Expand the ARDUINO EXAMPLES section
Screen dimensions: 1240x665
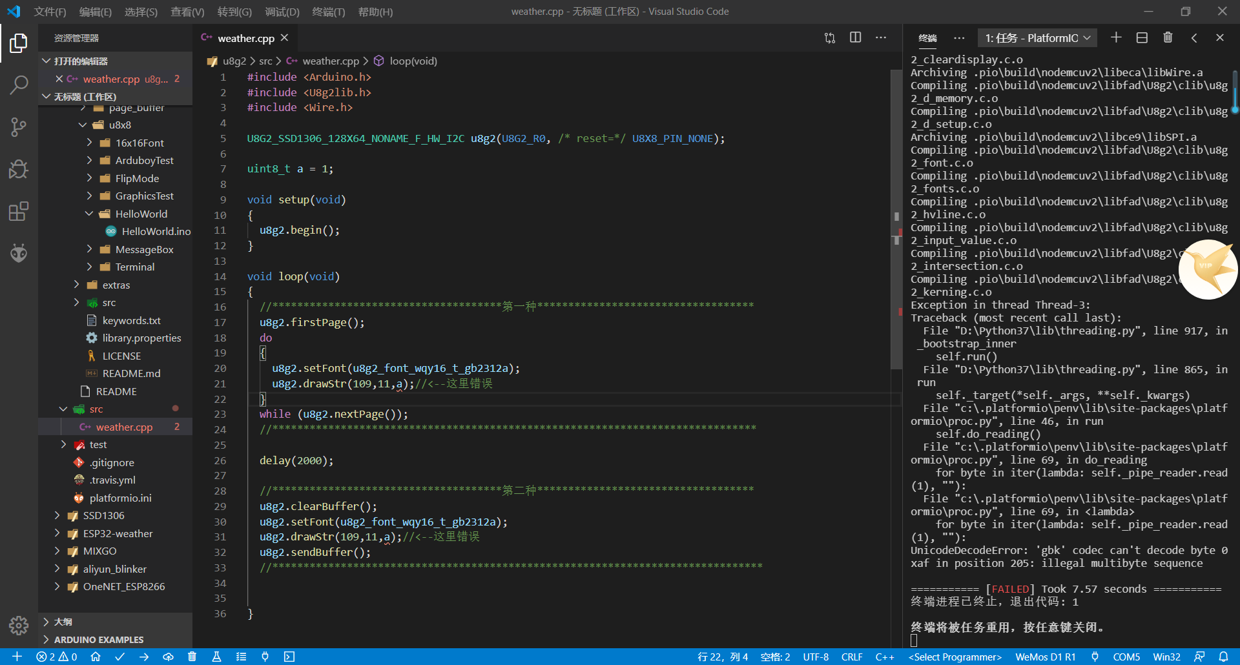[x=99, y=640]
